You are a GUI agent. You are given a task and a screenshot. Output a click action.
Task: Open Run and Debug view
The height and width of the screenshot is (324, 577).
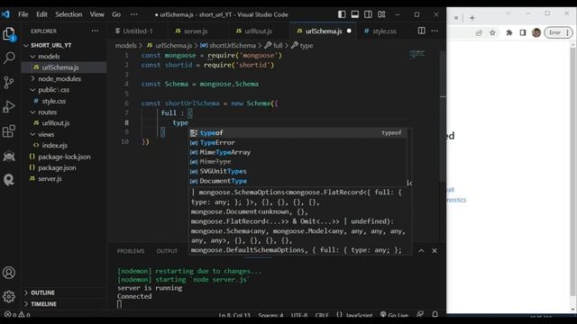[x=8, y=106]
